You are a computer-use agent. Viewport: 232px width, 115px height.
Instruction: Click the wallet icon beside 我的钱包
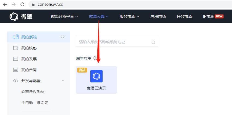tap(16, 48)
